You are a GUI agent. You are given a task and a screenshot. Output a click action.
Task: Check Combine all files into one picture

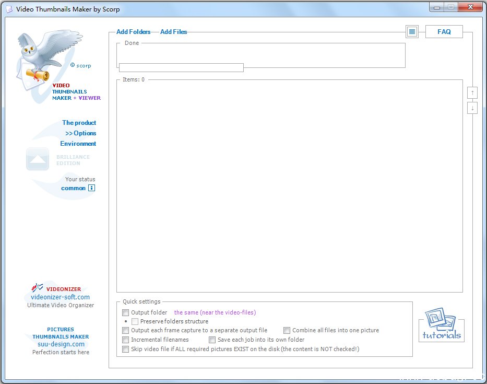287,330
